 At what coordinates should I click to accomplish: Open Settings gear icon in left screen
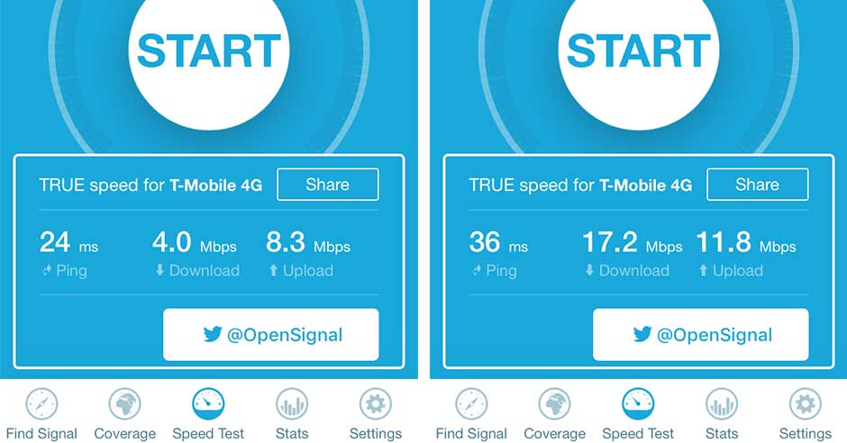tap(376, 404)
